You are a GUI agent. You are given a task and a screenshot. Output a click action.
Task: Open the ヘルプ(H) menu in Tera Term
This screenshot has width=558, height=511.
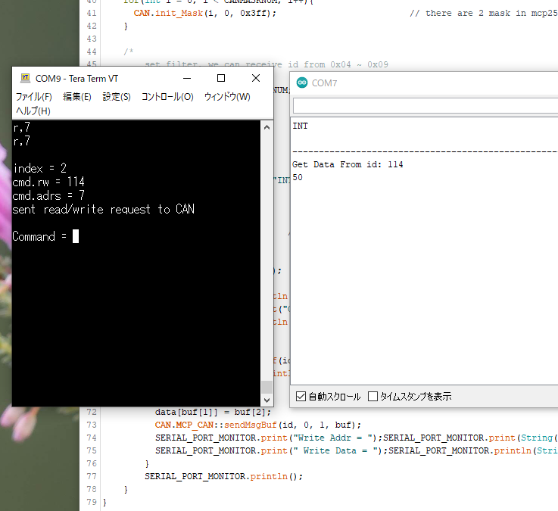tap(33, 111)
